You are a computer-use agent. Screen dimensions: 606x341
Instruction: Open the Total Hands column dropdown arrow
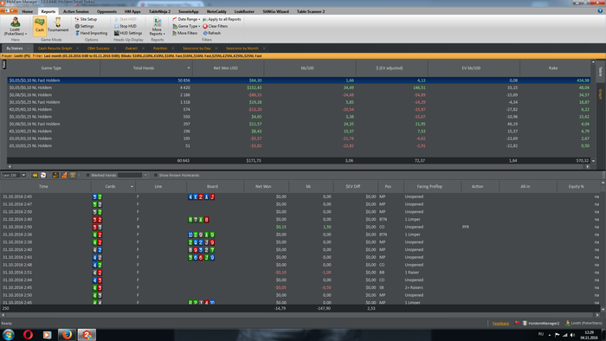point(189,68)
